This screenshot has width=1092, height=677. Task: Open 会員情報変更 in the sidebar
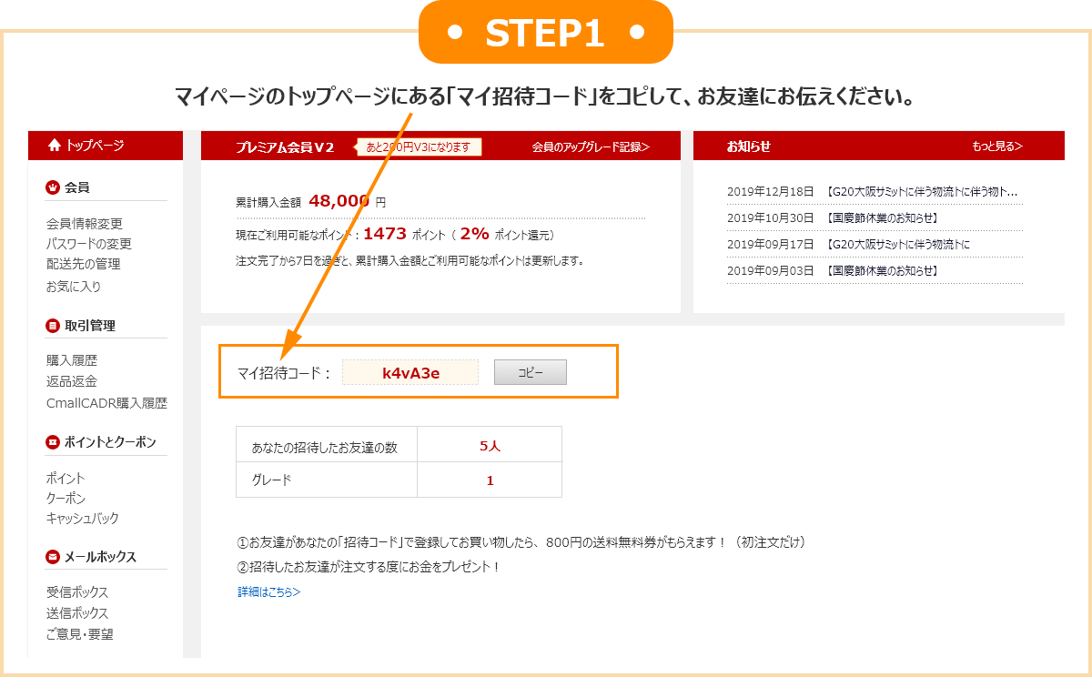coord(84,224)
